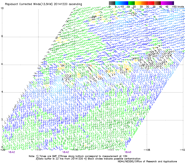Viewport: 185px width, 163px height.
Task: Click the purple '18:43' time label
Action: (x=128, y=152)
